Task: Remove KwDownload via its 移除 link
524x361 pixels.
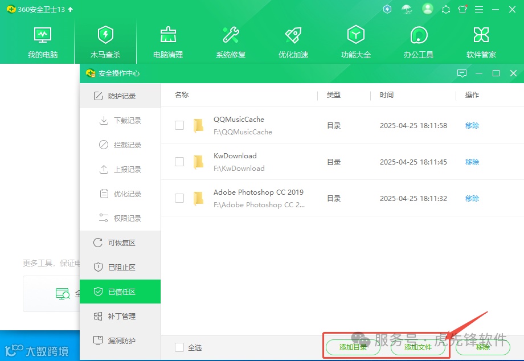Action: click(472, 162)
